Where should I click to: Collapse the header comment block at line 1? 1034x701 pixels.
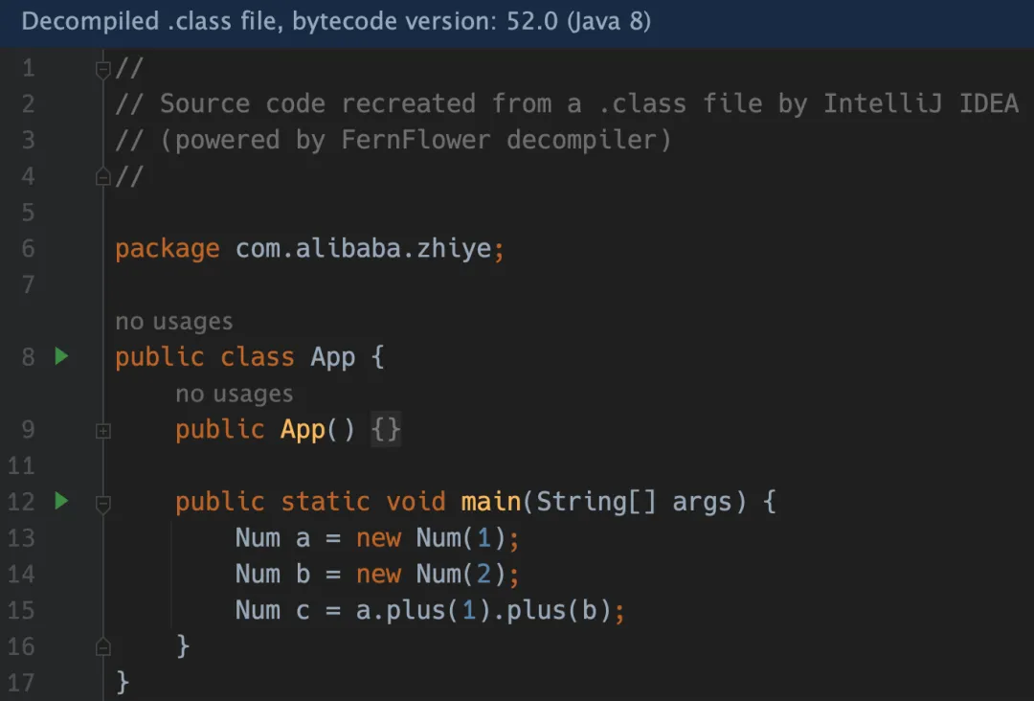pos(102,69)
